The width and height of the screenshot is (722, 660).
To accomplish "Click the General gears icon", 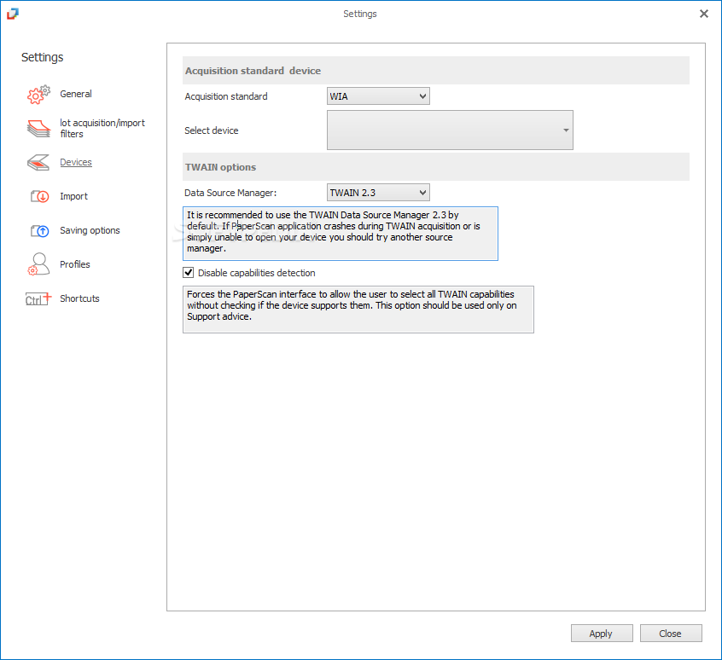I will [38, 95].
